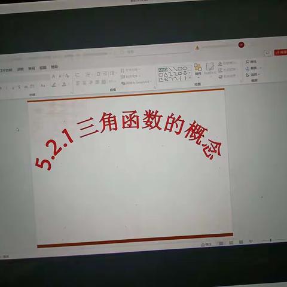The height and width of the screenshot is (287, 287).
Task: Click the increase font size icon
Action: click(53, 77)
